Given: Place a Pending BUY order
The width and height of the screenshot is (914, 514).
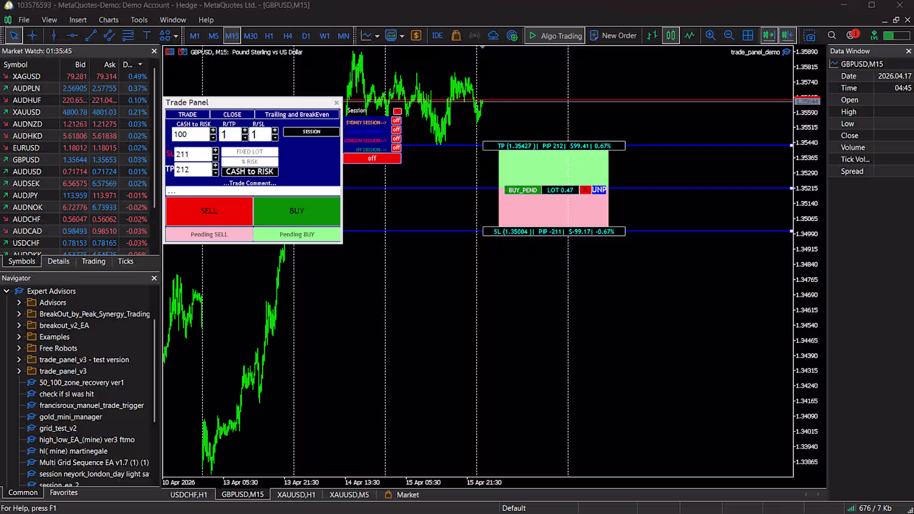Looking at the screenshot, I should point(297,234).
